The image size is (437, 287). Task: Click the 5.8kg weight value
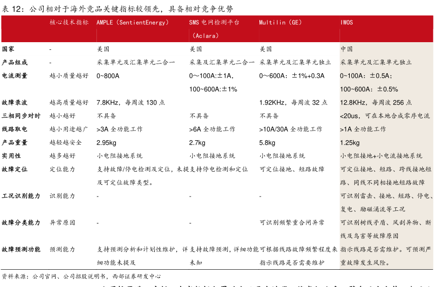point(267,143)
